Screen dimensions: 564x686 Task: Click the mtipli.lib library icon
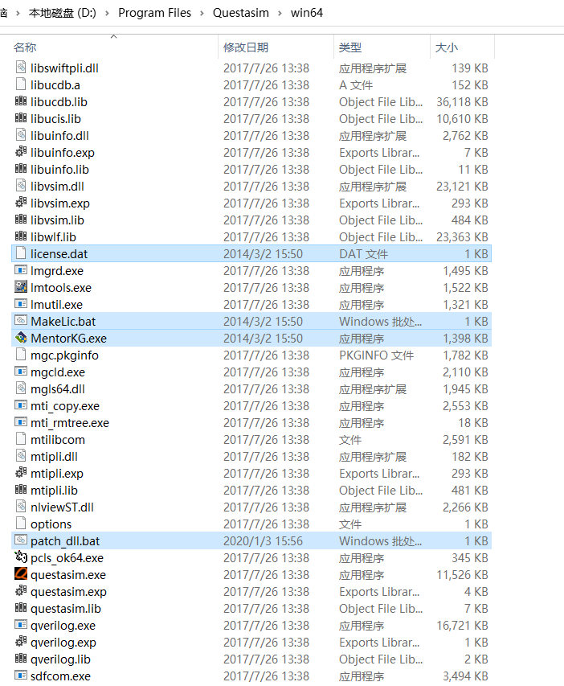coord(21,490)
